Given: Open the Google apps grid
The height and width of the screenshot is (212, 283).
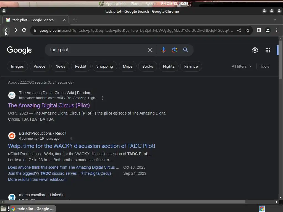Looking at the screenshot, I should 268,50.
